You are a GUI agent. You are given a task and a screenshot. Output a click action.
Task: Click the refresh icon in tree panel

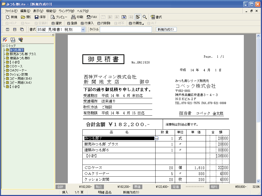click(5, 40)
